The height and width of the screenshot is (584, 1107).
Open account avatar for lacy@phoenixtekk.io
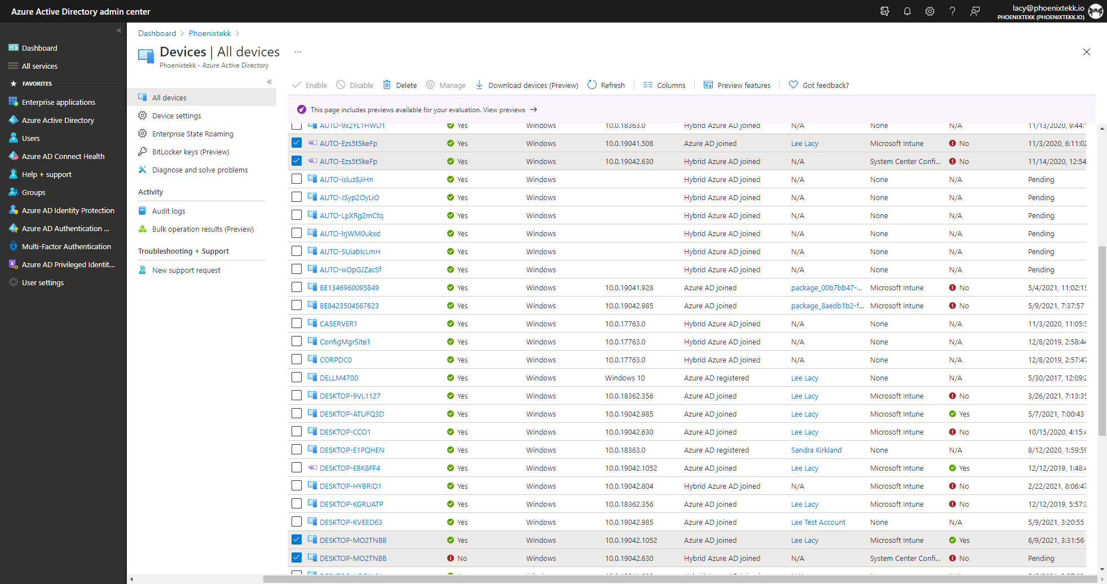point(1095,11)
